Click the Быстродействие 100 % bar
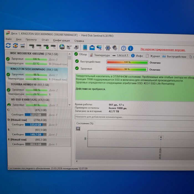Screen dimensions: 194x194 127,62
